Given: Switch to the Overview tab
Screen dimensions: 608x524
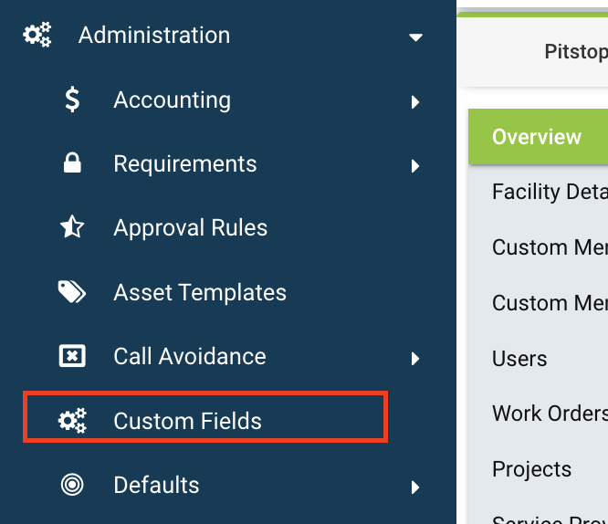Looking at the screenshot, I should coord(539,137).
